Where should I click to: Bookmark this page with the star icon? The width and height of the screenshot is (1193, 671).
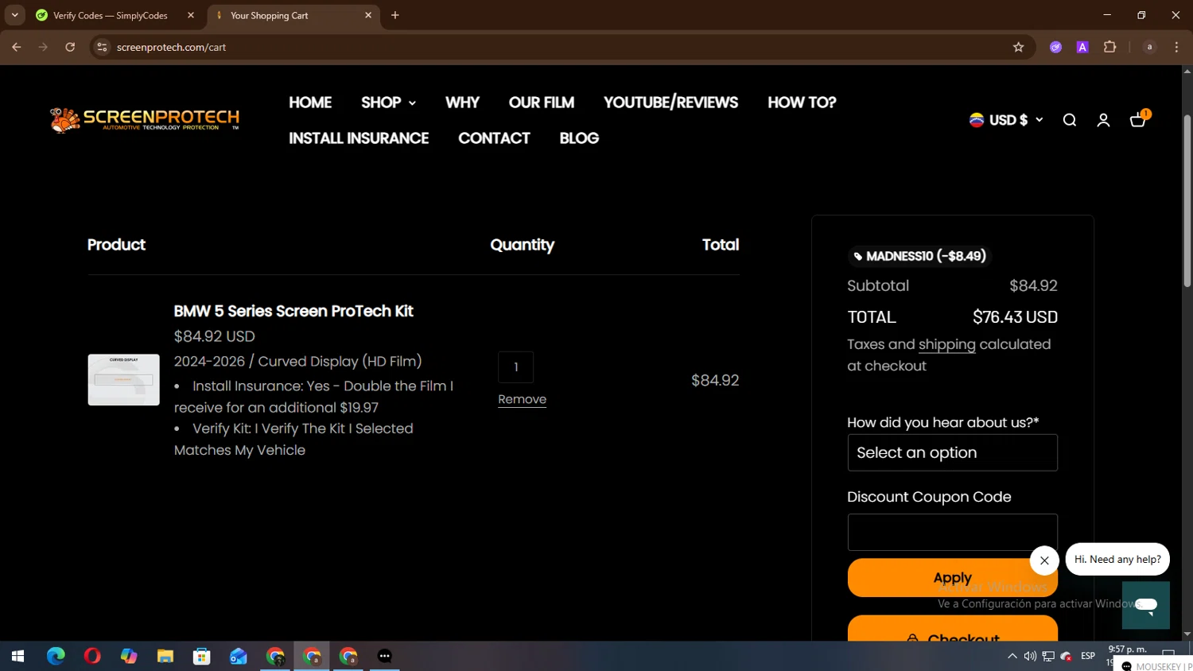(1018, 47)
